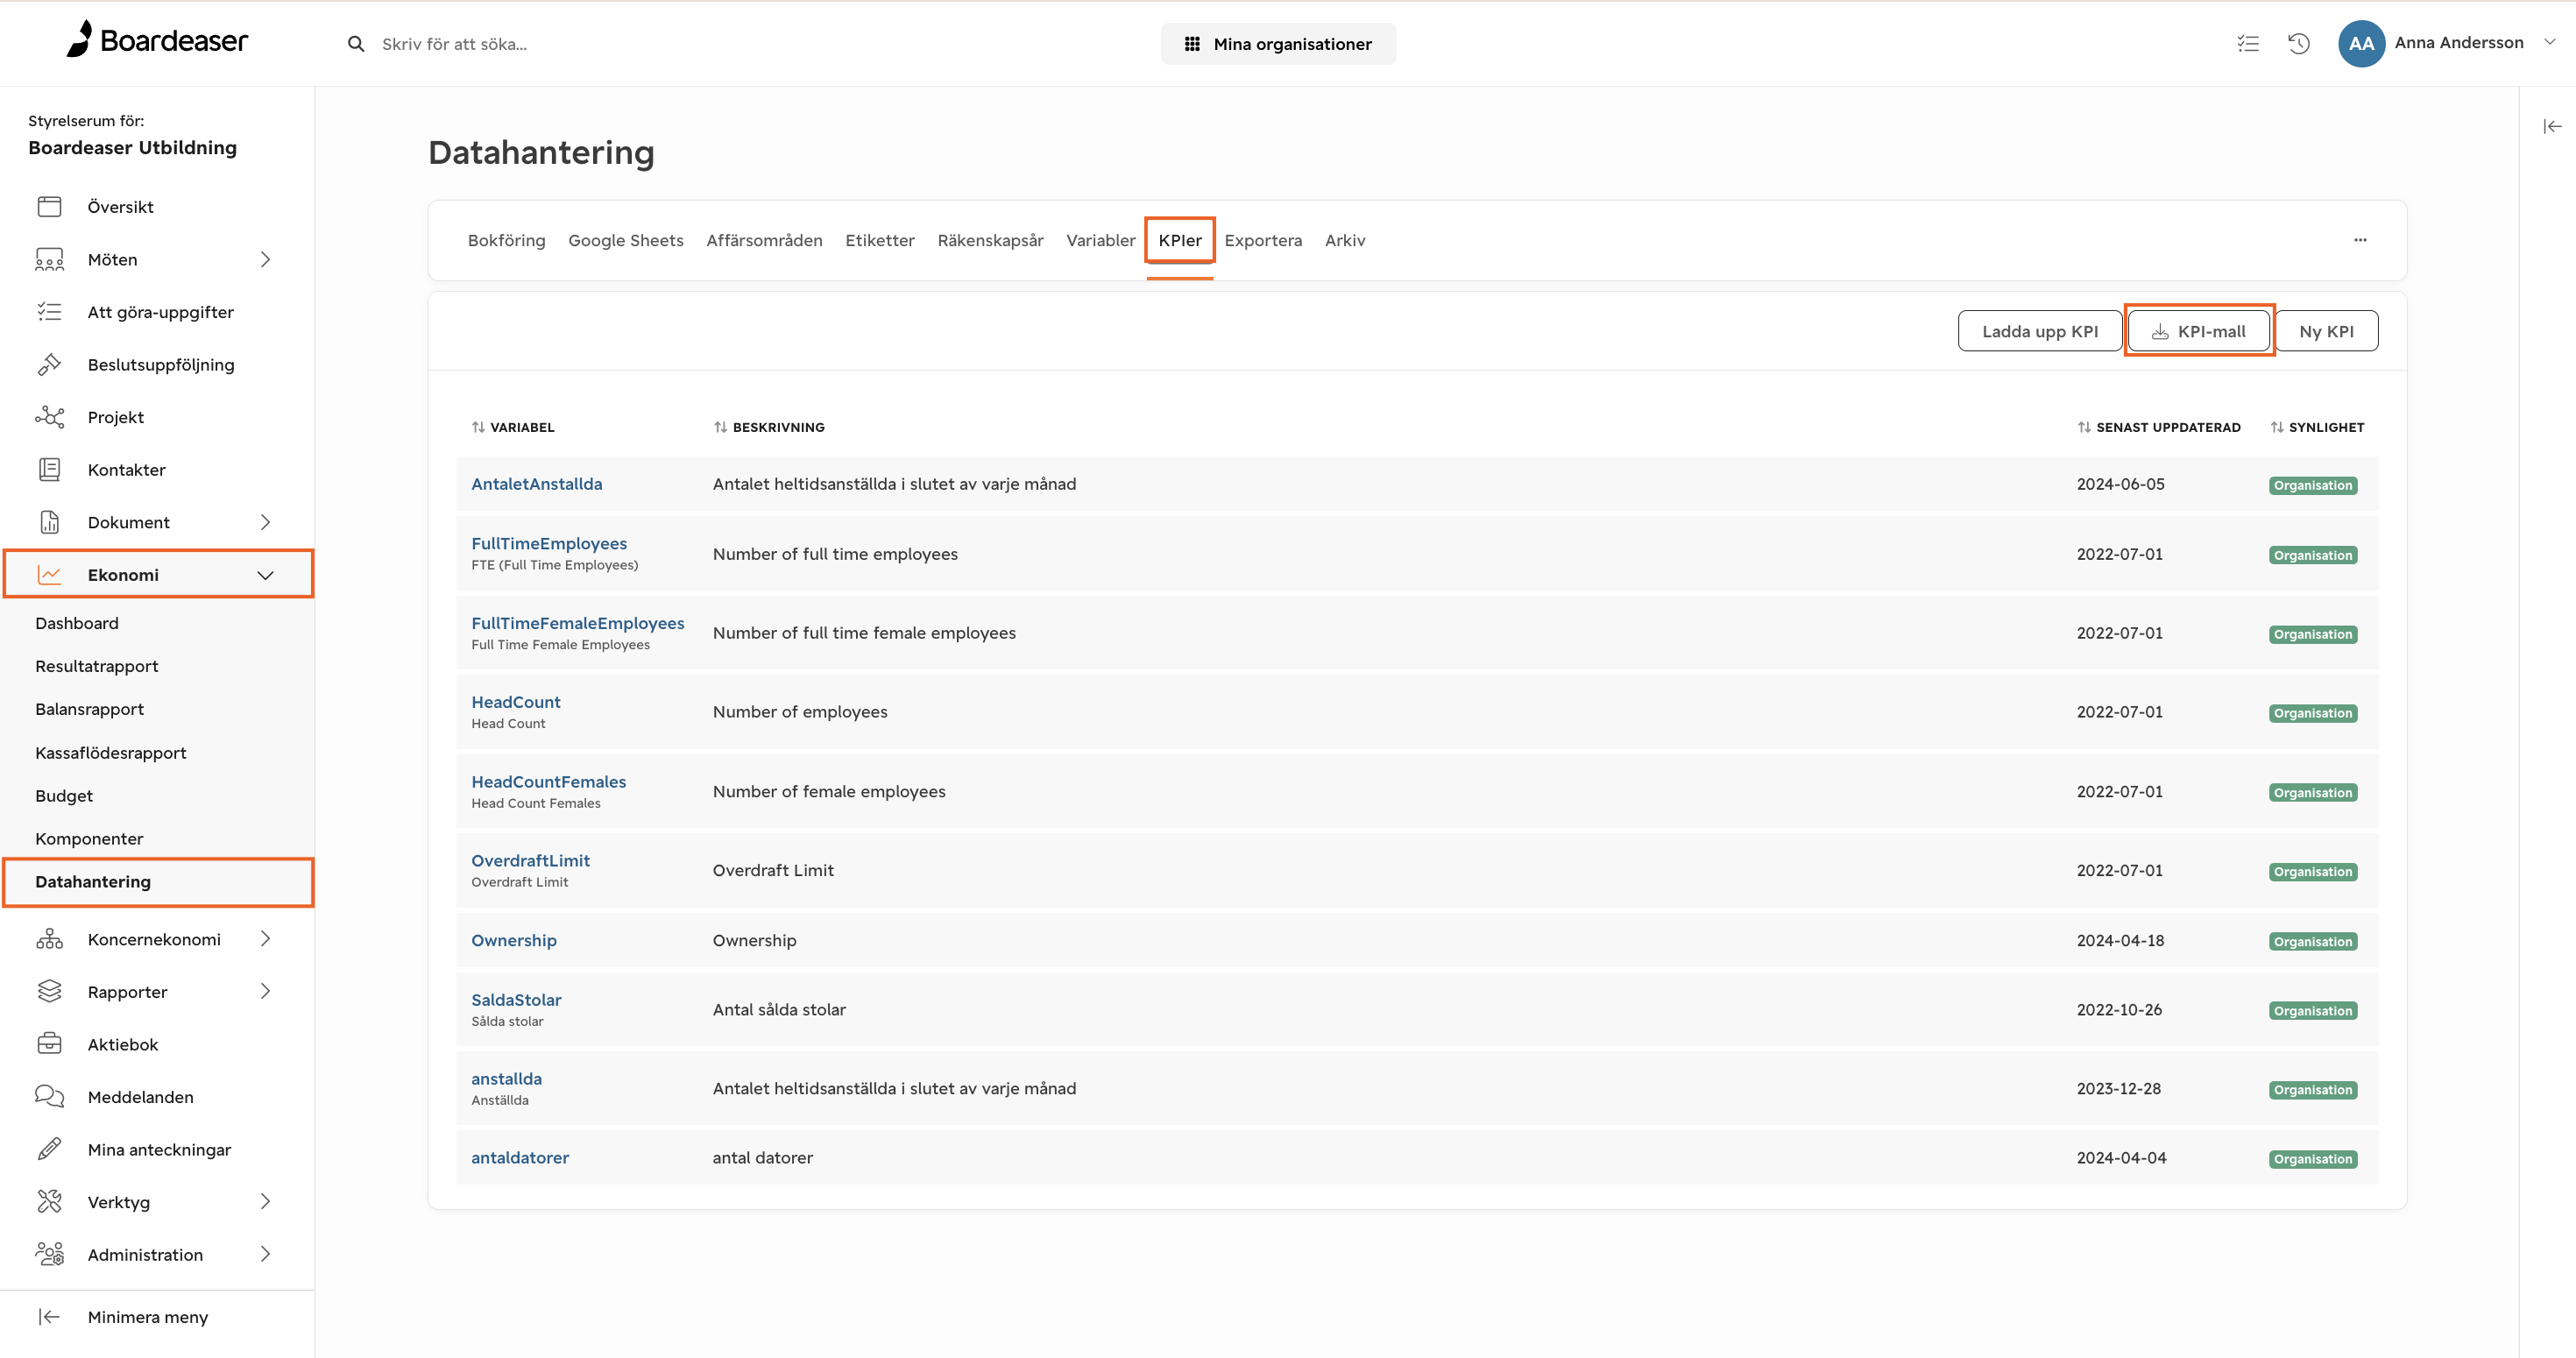The width and height of the screenshot is (2576, 1358).
Task: Click the search magnifier icon
Action: coord(356,44)
